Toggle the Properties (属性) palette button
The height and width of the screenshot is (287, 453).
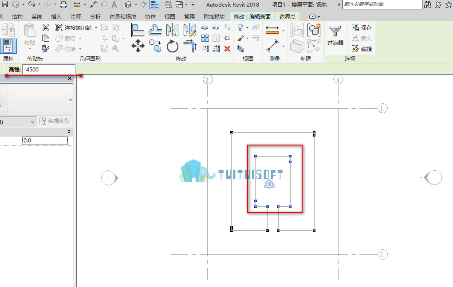pyautogui.click(x=8, y=46)
